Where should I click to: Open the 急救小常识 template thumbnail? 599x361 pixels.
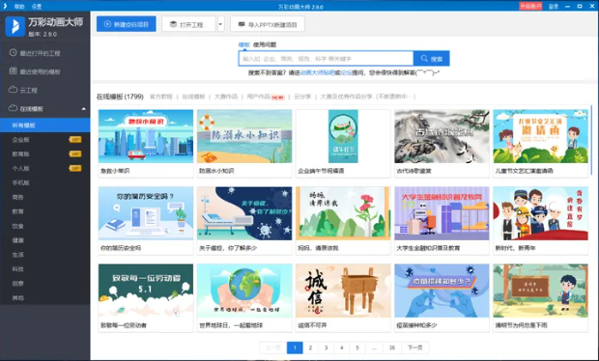point(146,136)
